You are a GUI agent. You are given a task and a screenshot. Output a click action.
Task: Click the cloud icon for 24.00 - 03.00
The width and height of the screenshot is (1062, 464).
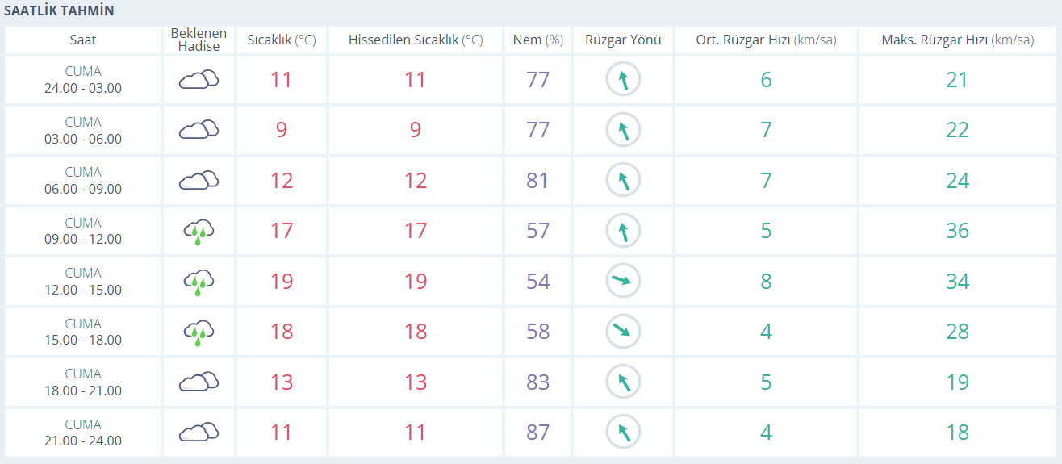click(199, 79)
